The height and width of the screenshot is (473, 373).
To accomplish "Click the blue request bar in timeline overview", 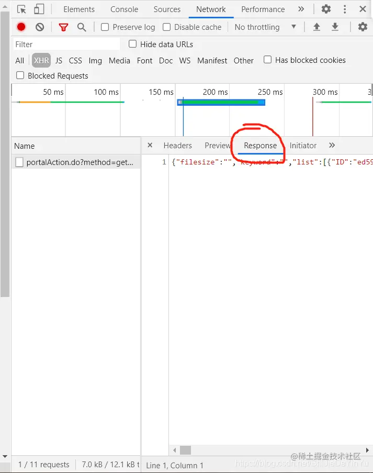I will click(x=221, y=102).
